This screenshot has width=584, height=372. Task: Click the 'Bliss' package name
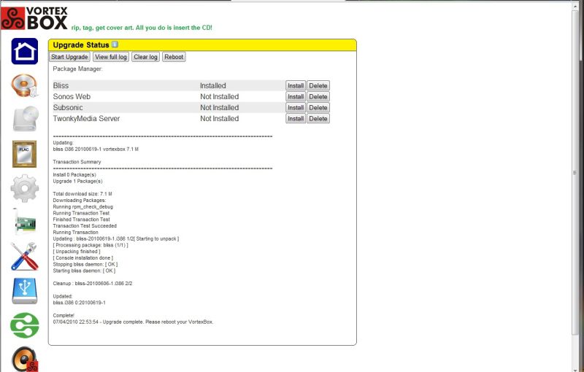point(61,85)
